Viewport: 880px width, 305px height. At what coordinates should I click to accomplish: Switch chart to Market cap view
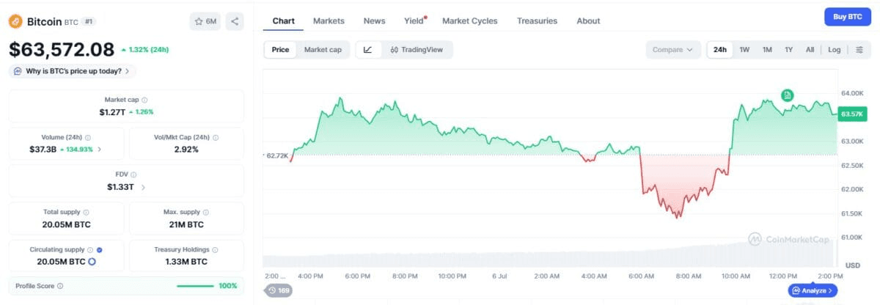[x=323, y=50]
